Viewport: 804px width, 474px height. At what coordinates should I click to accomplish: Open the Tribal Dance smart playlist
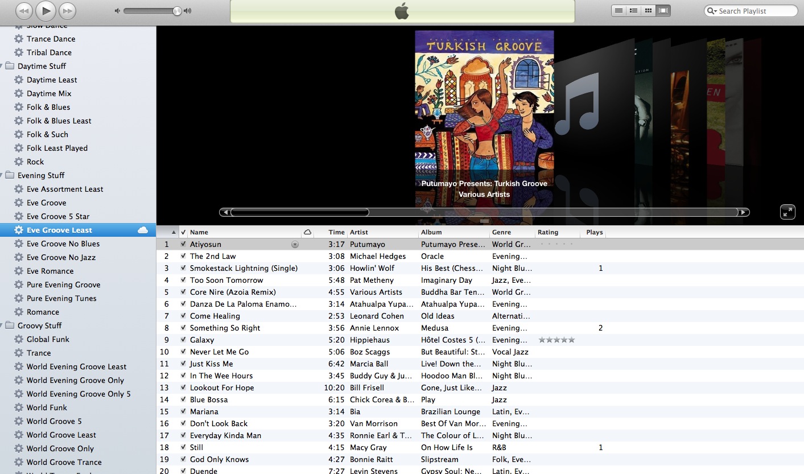49,52
